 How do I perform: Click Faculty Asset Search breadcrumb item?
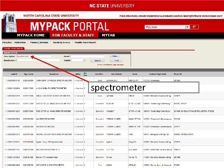[x=86, y=42]
